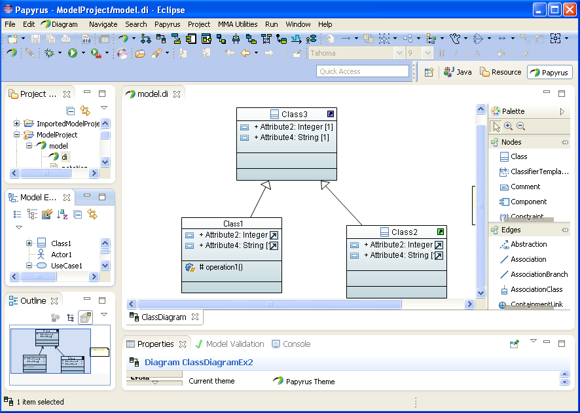The image size is (580, 413).
Task: Click the flashlight Search icon in toolbar
Action: pyautogui.click(x=156, y=53)
